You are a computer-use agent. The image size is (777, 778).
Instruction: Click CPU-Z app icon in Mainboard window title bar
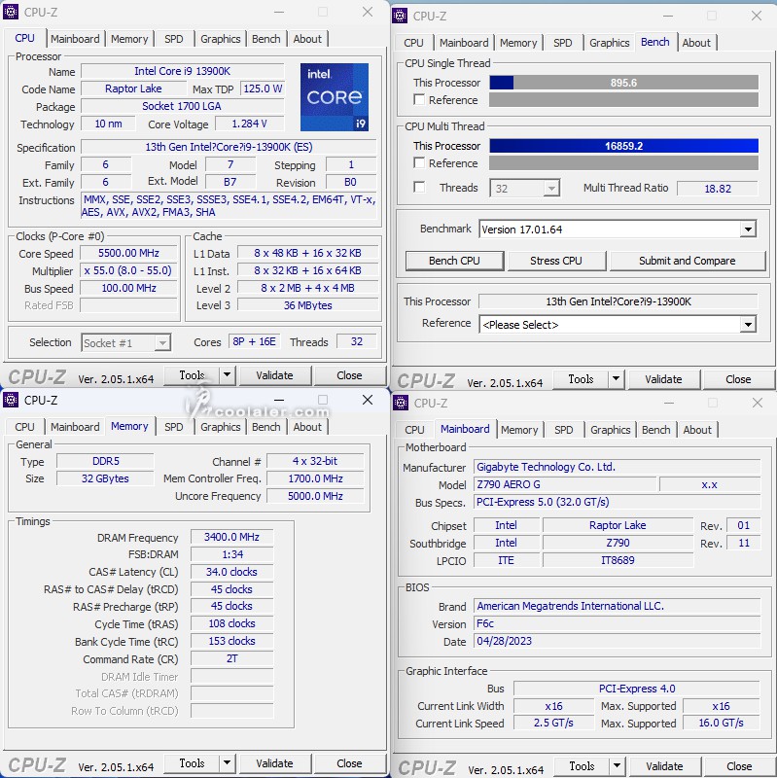(x=402, y=403)
